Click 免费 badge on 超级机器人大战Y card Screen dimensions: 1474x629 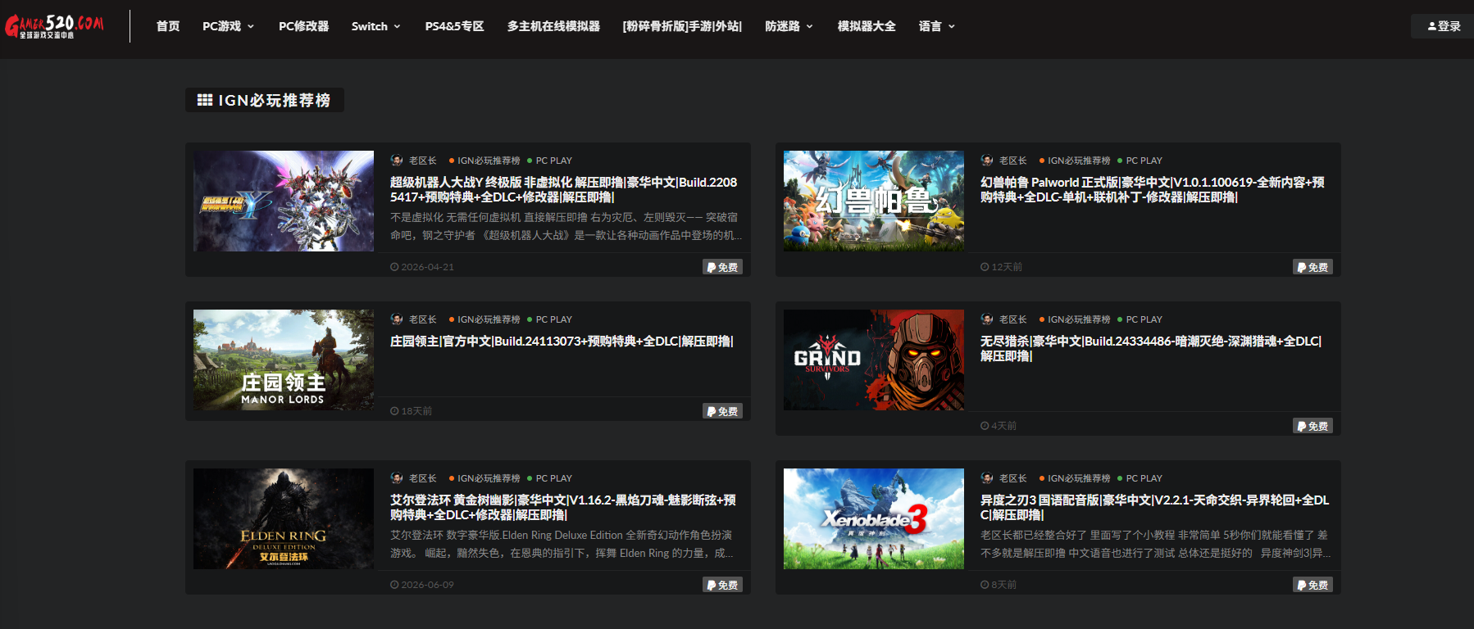[722, 267]
